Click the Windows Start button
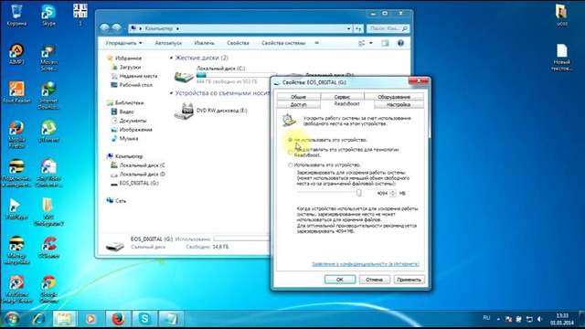The image size is (585, 329). 12,319
